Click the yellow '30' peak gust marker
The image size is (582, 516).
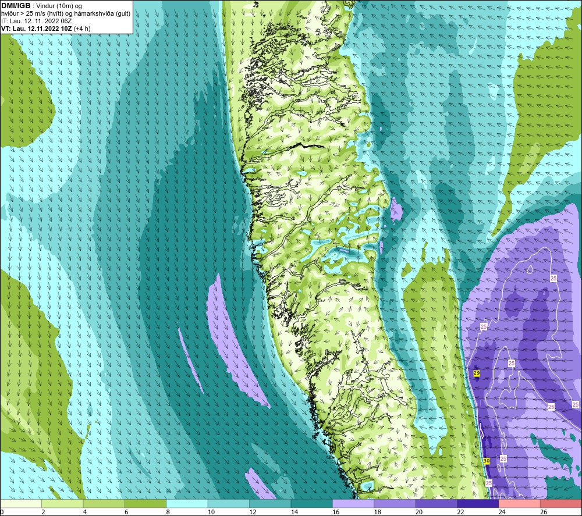(x=487, y=461)
